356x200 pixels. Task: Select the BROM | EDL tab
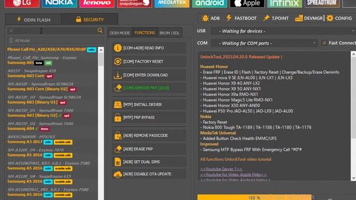point(169,33)
